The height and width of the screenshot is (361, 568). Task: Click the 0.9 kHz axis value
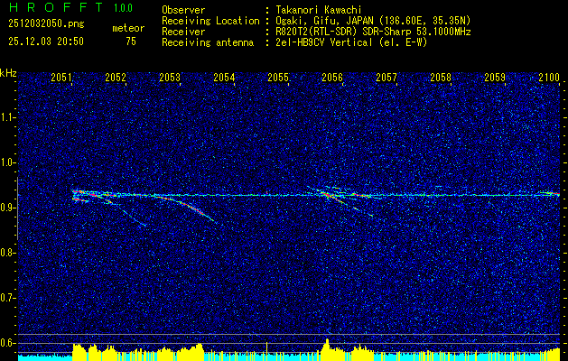(7, 208)
